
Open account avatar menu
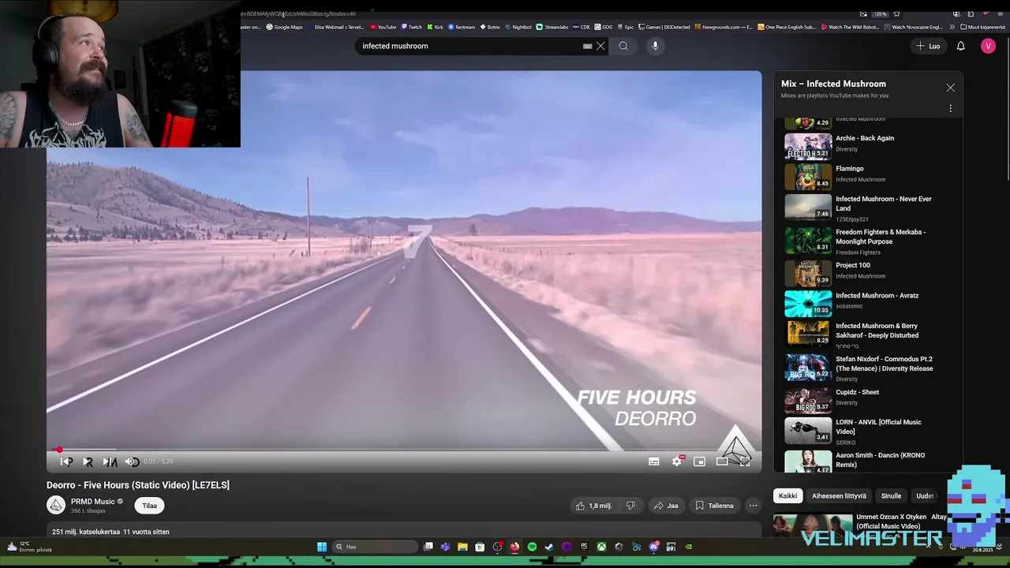988,46
